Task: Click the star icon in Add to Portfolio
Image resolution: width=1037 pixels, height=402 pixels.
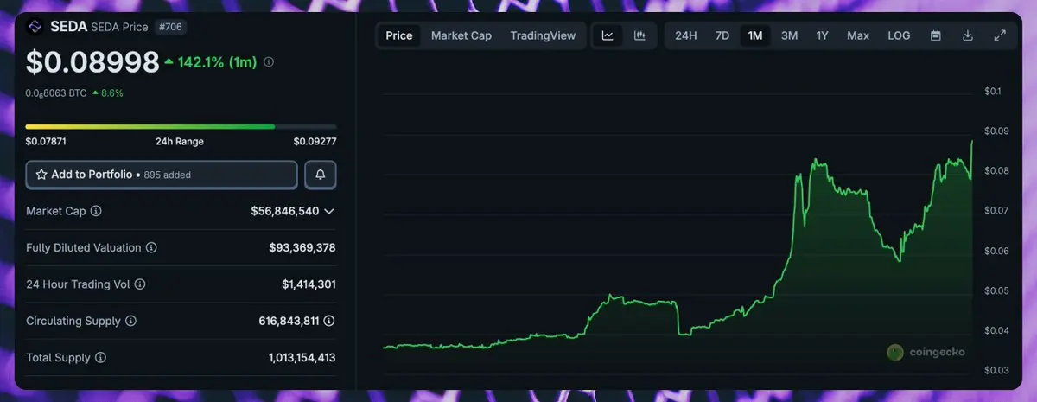Action: 41,175
